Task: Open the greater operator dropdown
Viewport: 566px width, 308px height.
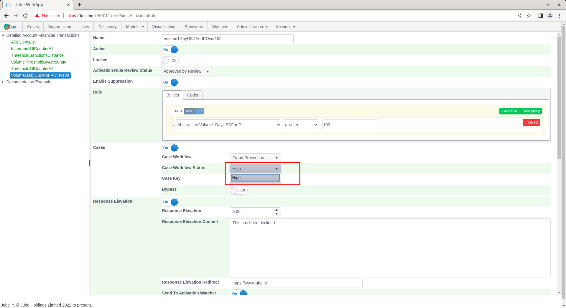Action: 301,125
